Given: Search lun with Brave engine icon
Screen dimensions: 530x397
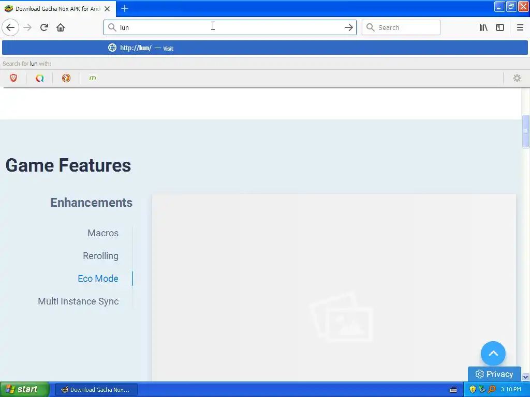Looking at the screenshot, I should (13, 78).
